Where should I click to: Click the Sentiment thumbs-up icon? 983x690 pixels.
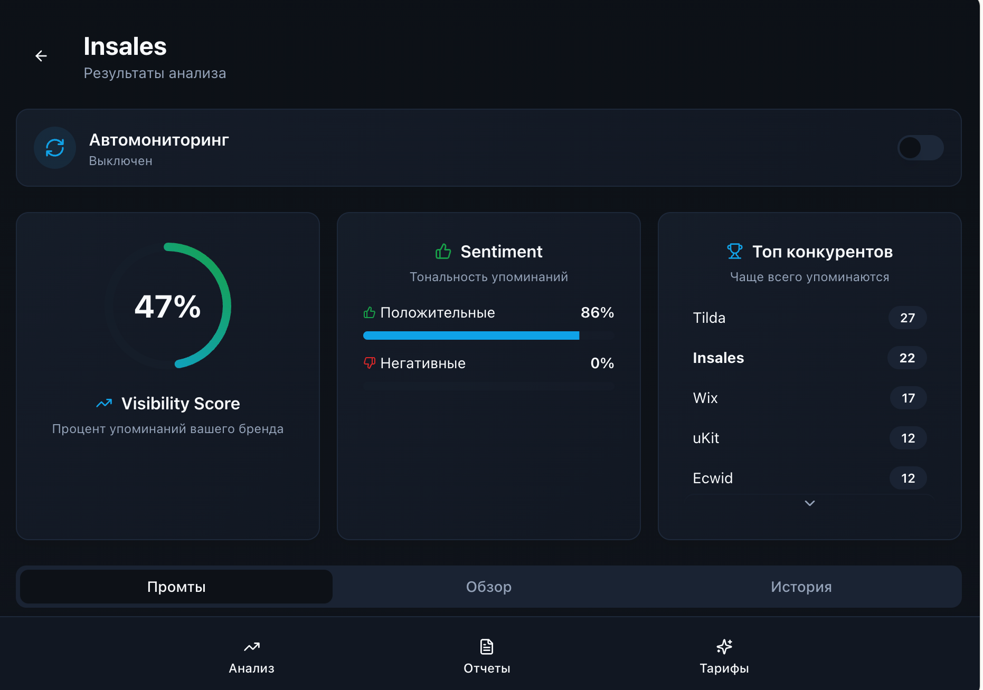click(x=443, y=252)
